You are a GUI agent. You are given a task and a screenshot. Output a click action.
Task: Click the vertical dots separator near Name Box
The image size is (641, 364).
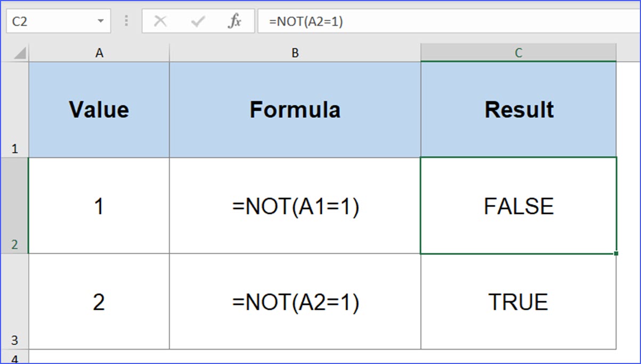coord(126,21)
